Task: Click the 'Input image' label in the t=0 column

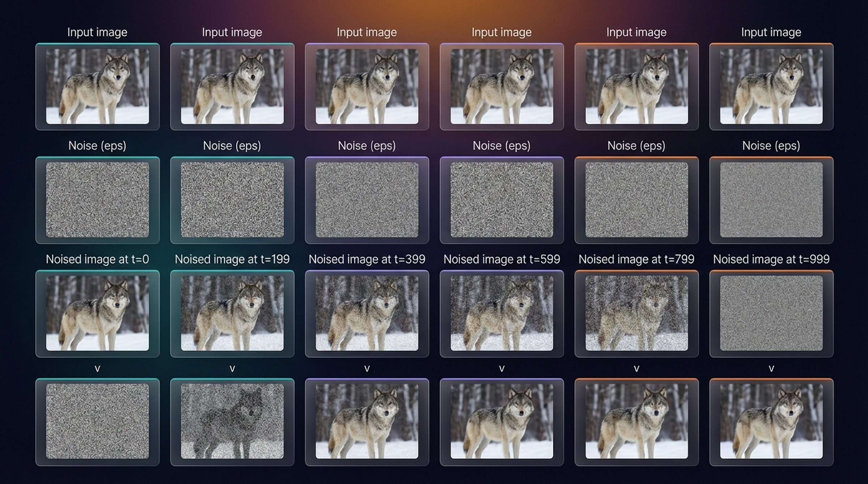Action: (x=97, y=33)
